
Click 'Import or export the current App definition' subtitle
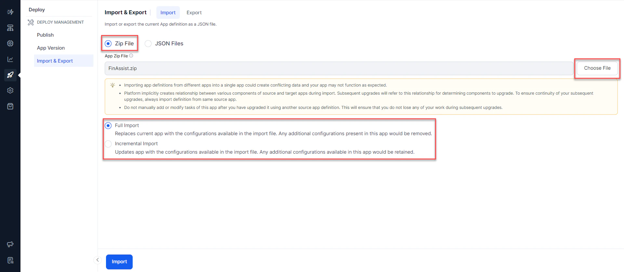tap(161, 24)
